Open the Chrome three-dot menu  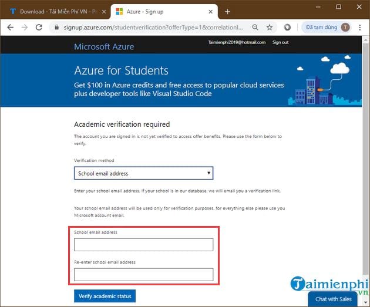click(x=359, y=28)
